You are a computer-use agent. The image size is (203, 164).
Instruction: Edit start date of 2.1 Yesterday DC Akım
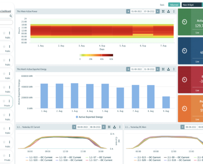(191, 127)
